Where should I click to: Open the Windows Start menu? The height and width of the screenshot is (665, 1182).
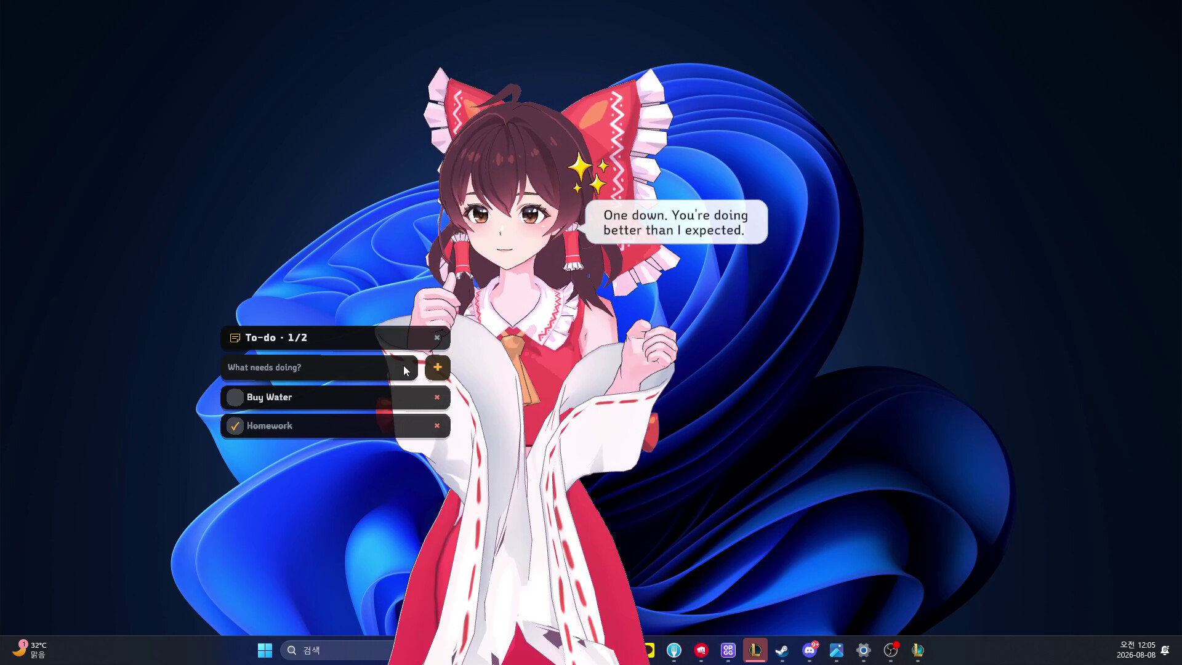coord(265,650)
